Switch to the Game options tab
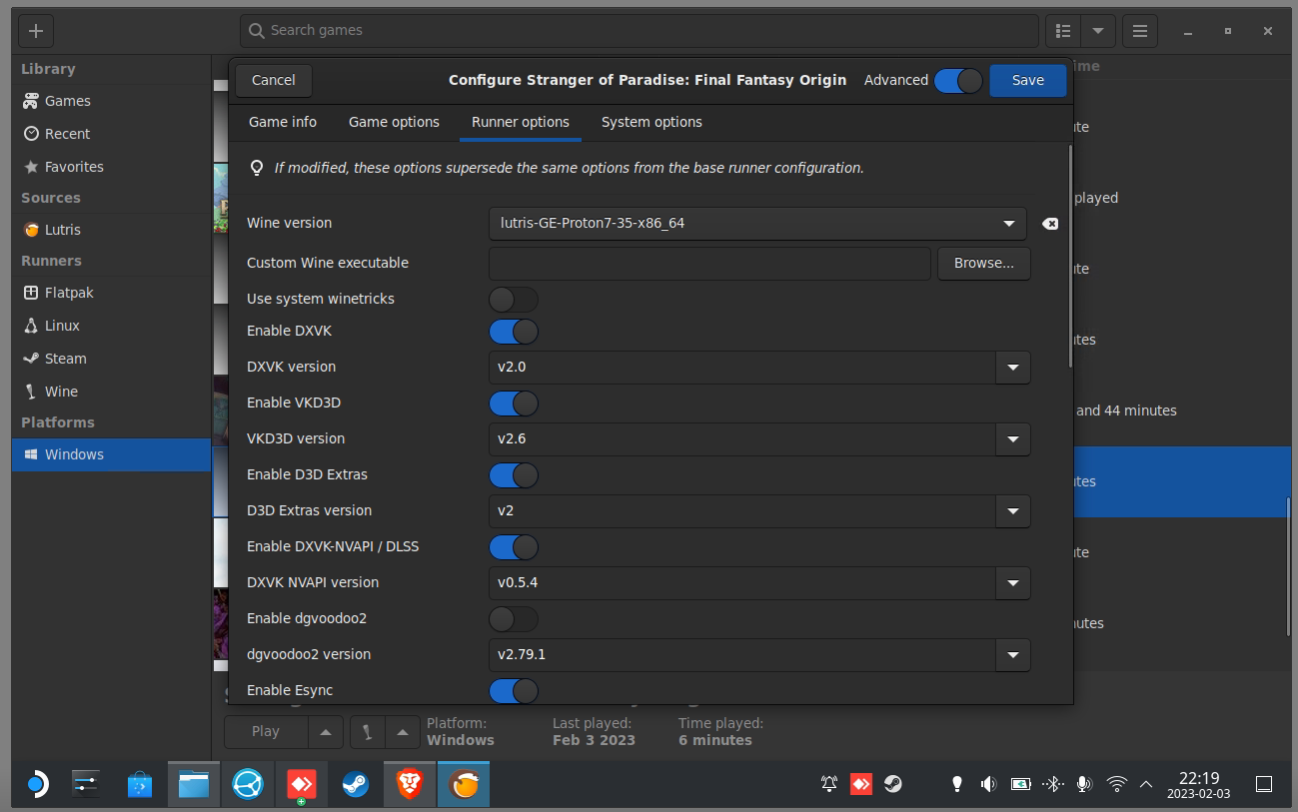1298x812 pixels. coord(394,122)
